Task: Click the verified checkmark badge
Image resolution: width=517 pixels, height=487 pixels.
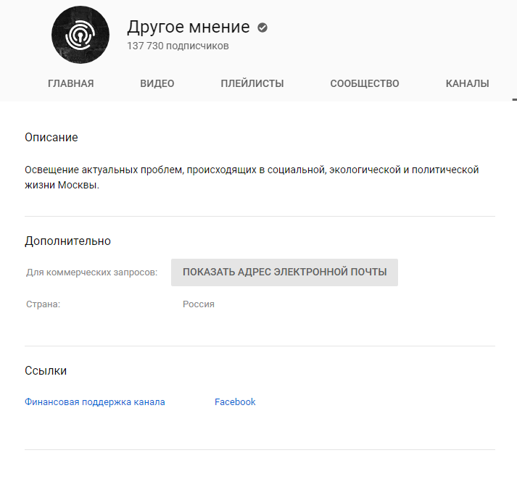Action: coord(262,28)
